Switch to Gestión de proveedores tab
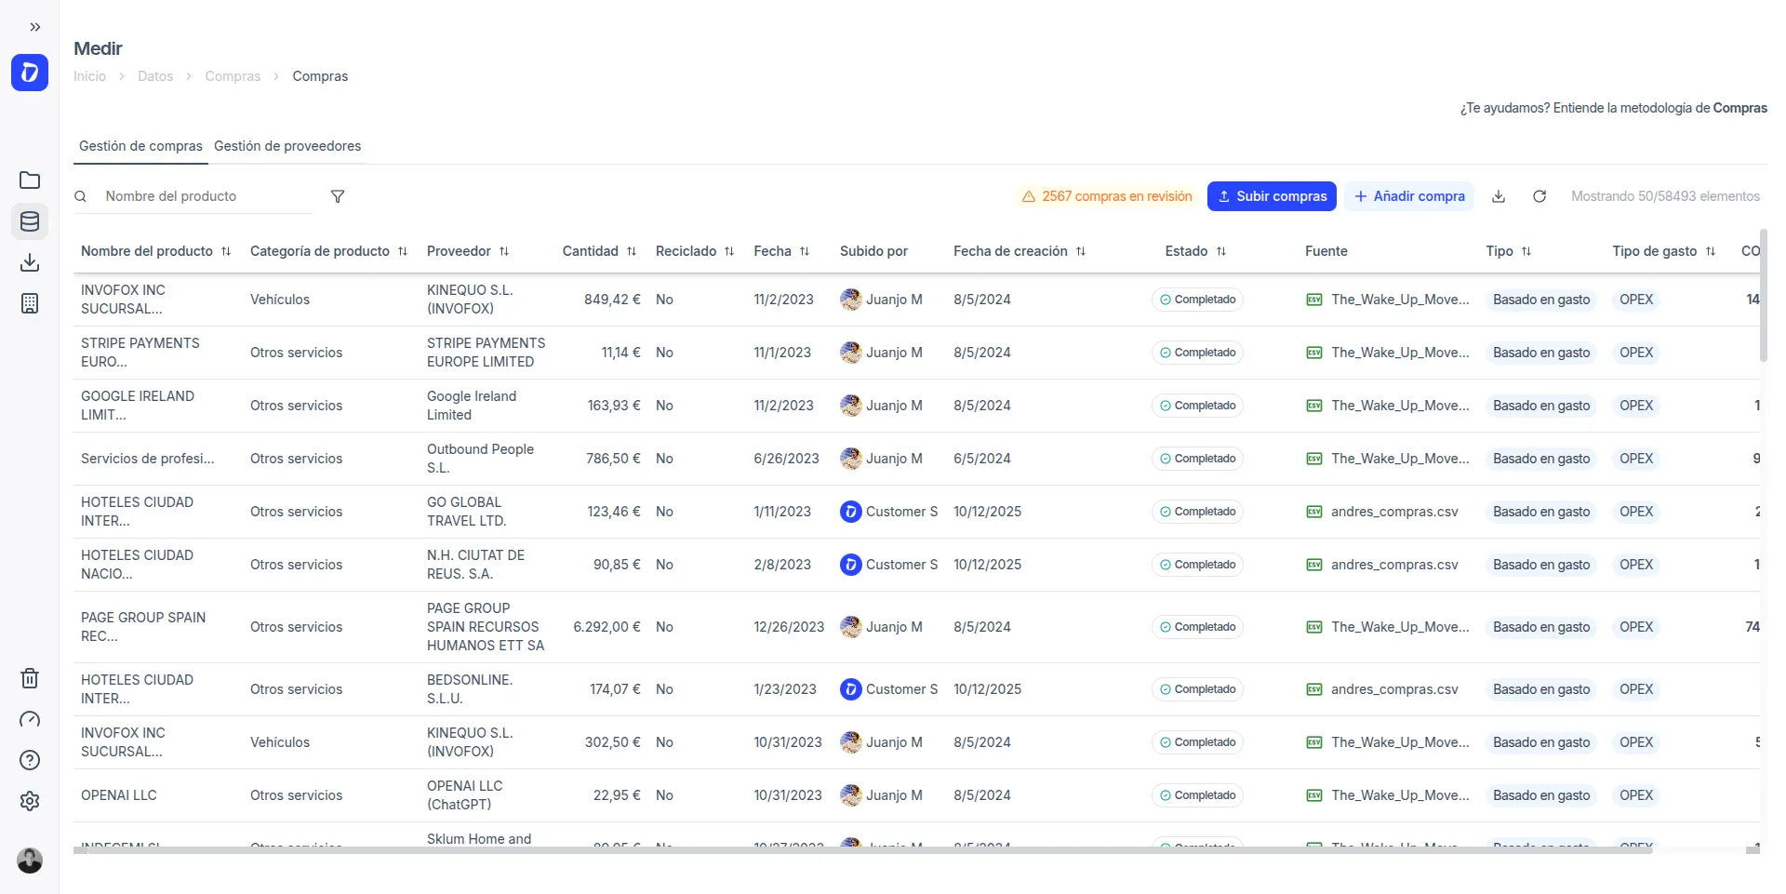Screen dimensions: 1786x894 [287, 146]
